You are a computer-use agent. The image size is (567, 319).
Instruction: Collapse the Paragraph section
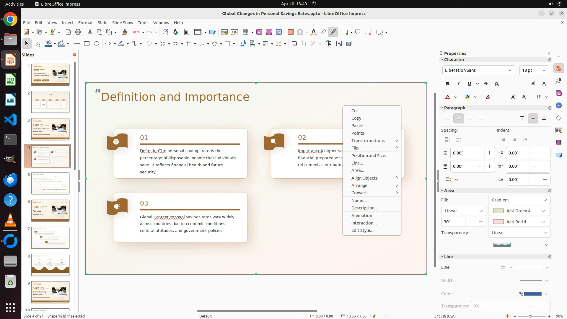[442, 108]
